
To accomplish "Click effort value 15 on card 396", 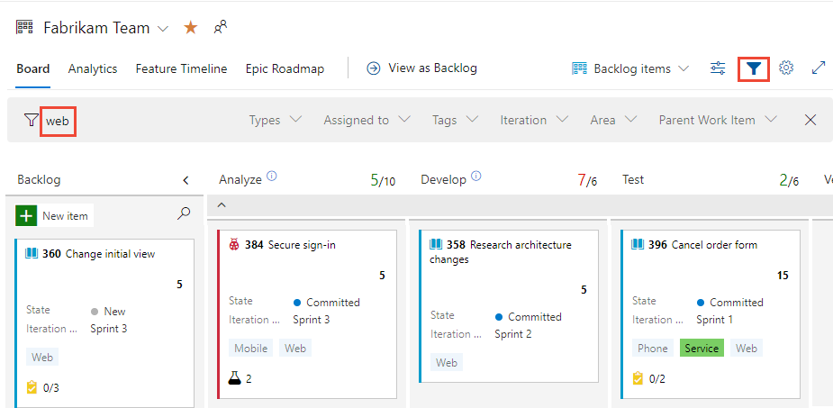I will tap(783, 276).
